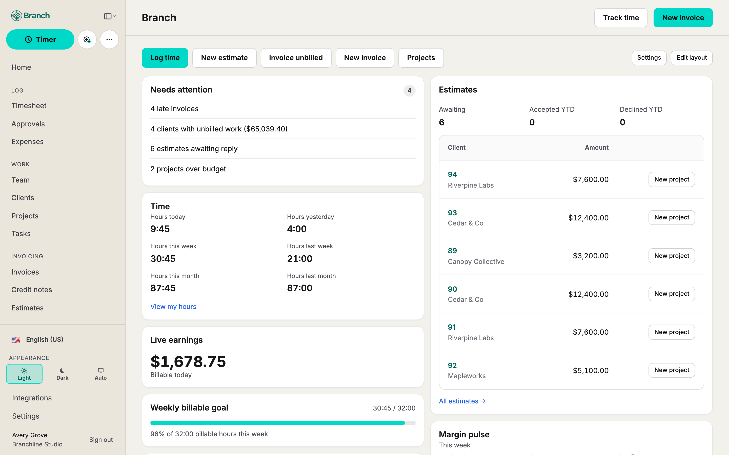Open Expenses page

(27, 142)
